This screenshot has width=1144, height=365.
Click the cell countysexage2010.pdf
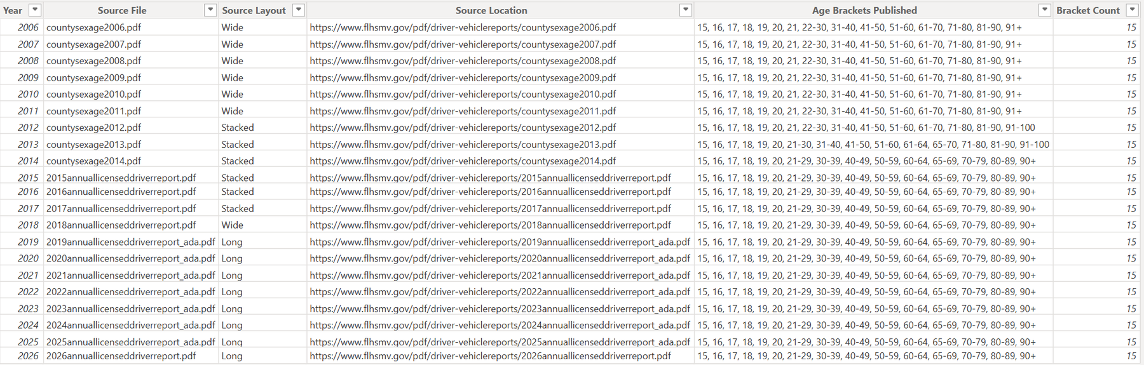93,94
